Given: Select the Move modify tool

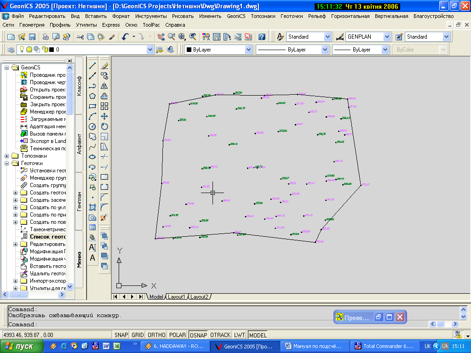Looking at the screenshot, I should [x=104, y=116].
